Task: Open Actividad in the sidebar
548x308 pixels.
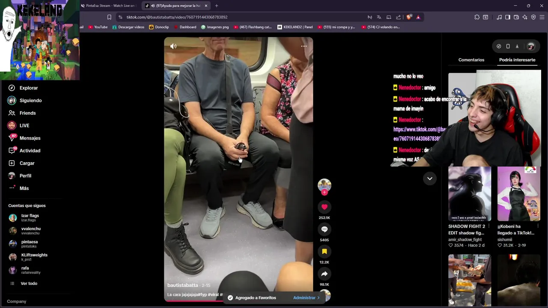Action: pyautogui.click(x=30, y=151)
